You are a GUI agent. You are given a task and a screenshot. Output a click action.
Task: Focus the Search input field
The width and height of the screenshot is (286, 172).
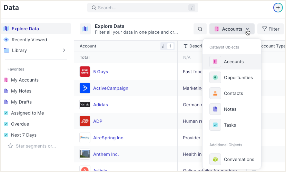pos(142,8)
